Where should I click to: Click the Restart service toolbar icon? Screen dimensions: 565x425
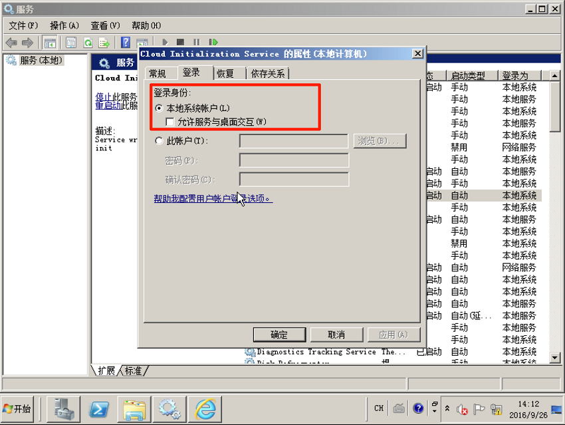coord(213,42)
